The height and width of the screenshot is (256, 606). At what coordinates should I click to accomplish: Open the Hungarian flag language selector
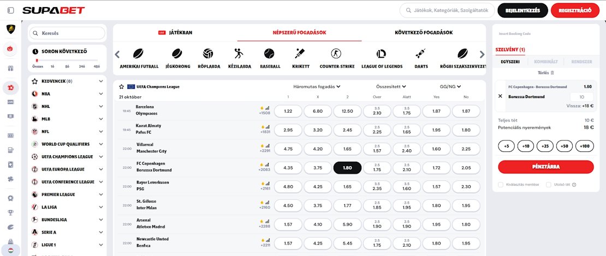(11, 251)
